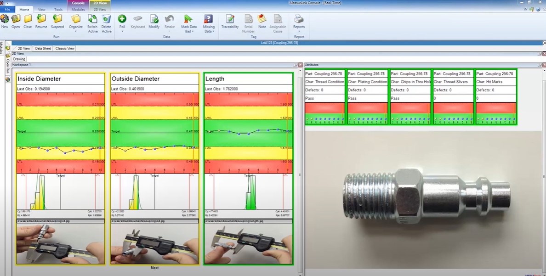Select the Chips in Thru Hole card
This screenshot has height=276, width=546.
tap(410, 97)
